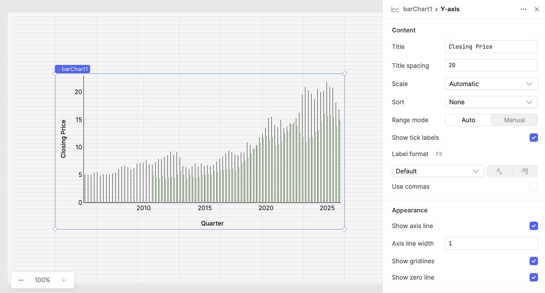Disable the Show tick labels checkbox
The width and height of the screenshot is (545, 293).
tap(533, 138)
